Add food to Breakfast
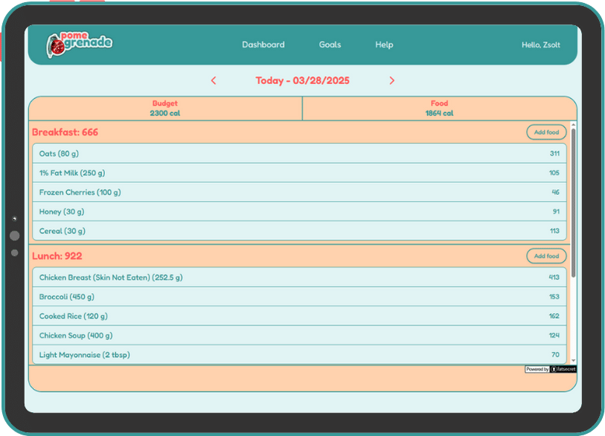605x436 pixels. pyautogui.click(x=546, y=132)
